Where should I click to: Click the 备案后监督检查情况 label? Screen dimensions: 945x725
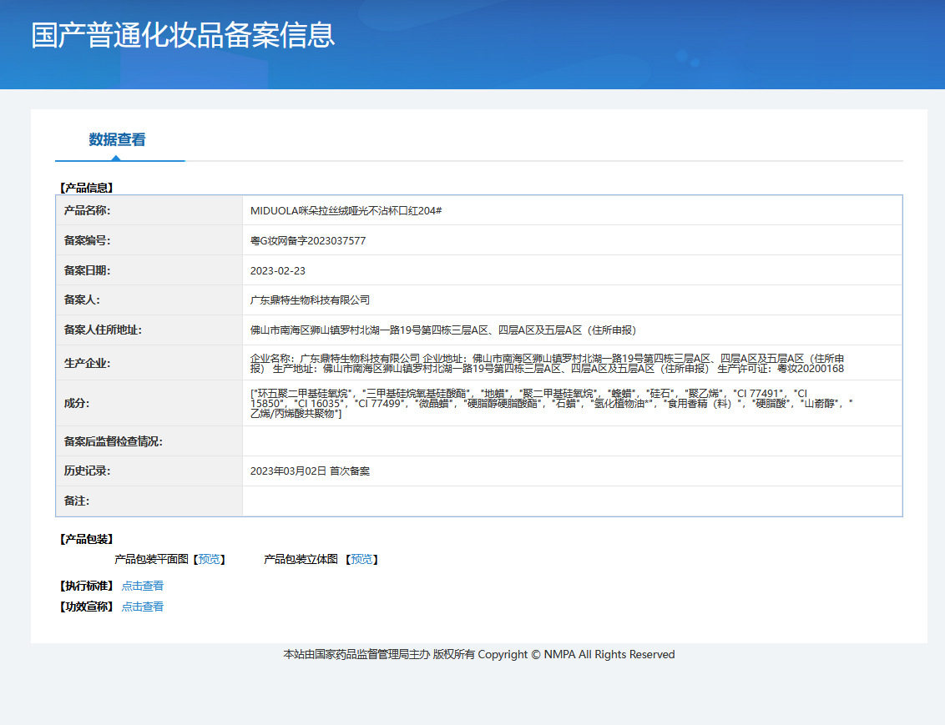114,441
